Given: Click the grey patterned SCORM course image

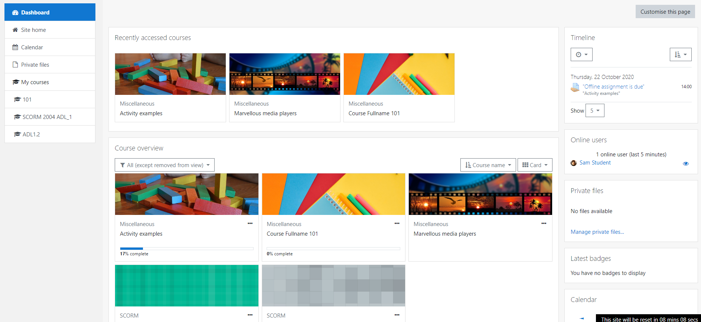Looking at the screenshot, I should tap(333, 286).
